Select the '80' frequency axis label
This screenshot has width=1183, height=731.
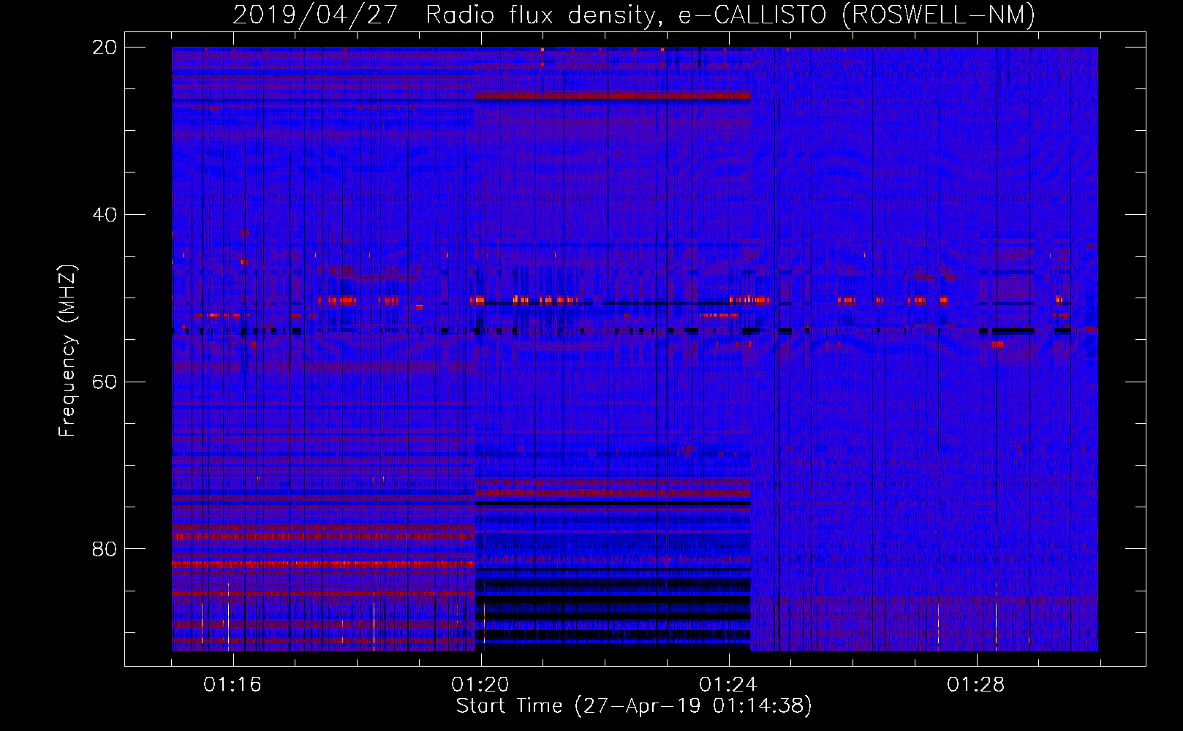pyautogui.click(x=105, y=549)
